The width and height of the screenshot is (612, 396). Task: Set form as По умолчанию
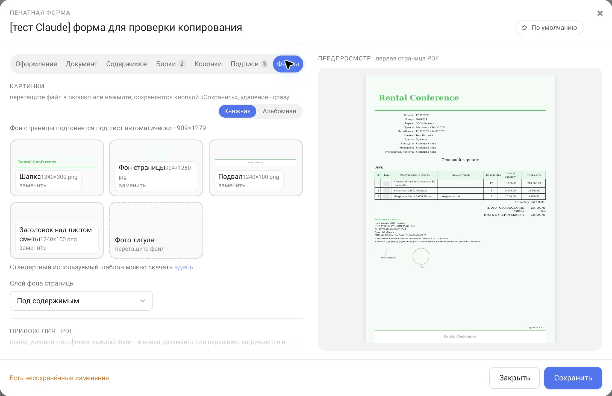pos(549,28)
